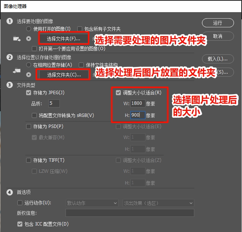Enable 存储为 PSD(P) checkbox
The image size is (242, 232).
pyautogui.click(x=28, y=126)
